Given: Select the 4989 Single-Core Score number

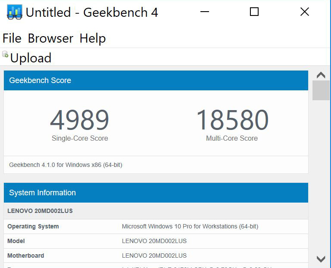Looking at the screenshot, I should tap(80, 120).
